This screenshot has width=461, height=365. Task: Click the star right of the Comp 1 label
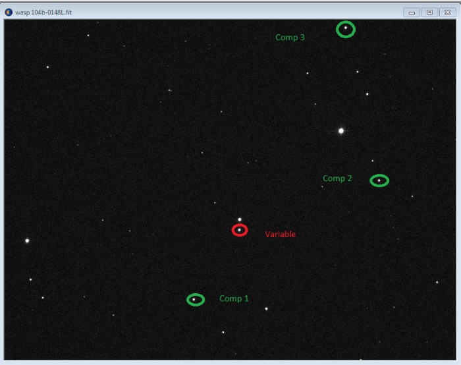point(266,308)
